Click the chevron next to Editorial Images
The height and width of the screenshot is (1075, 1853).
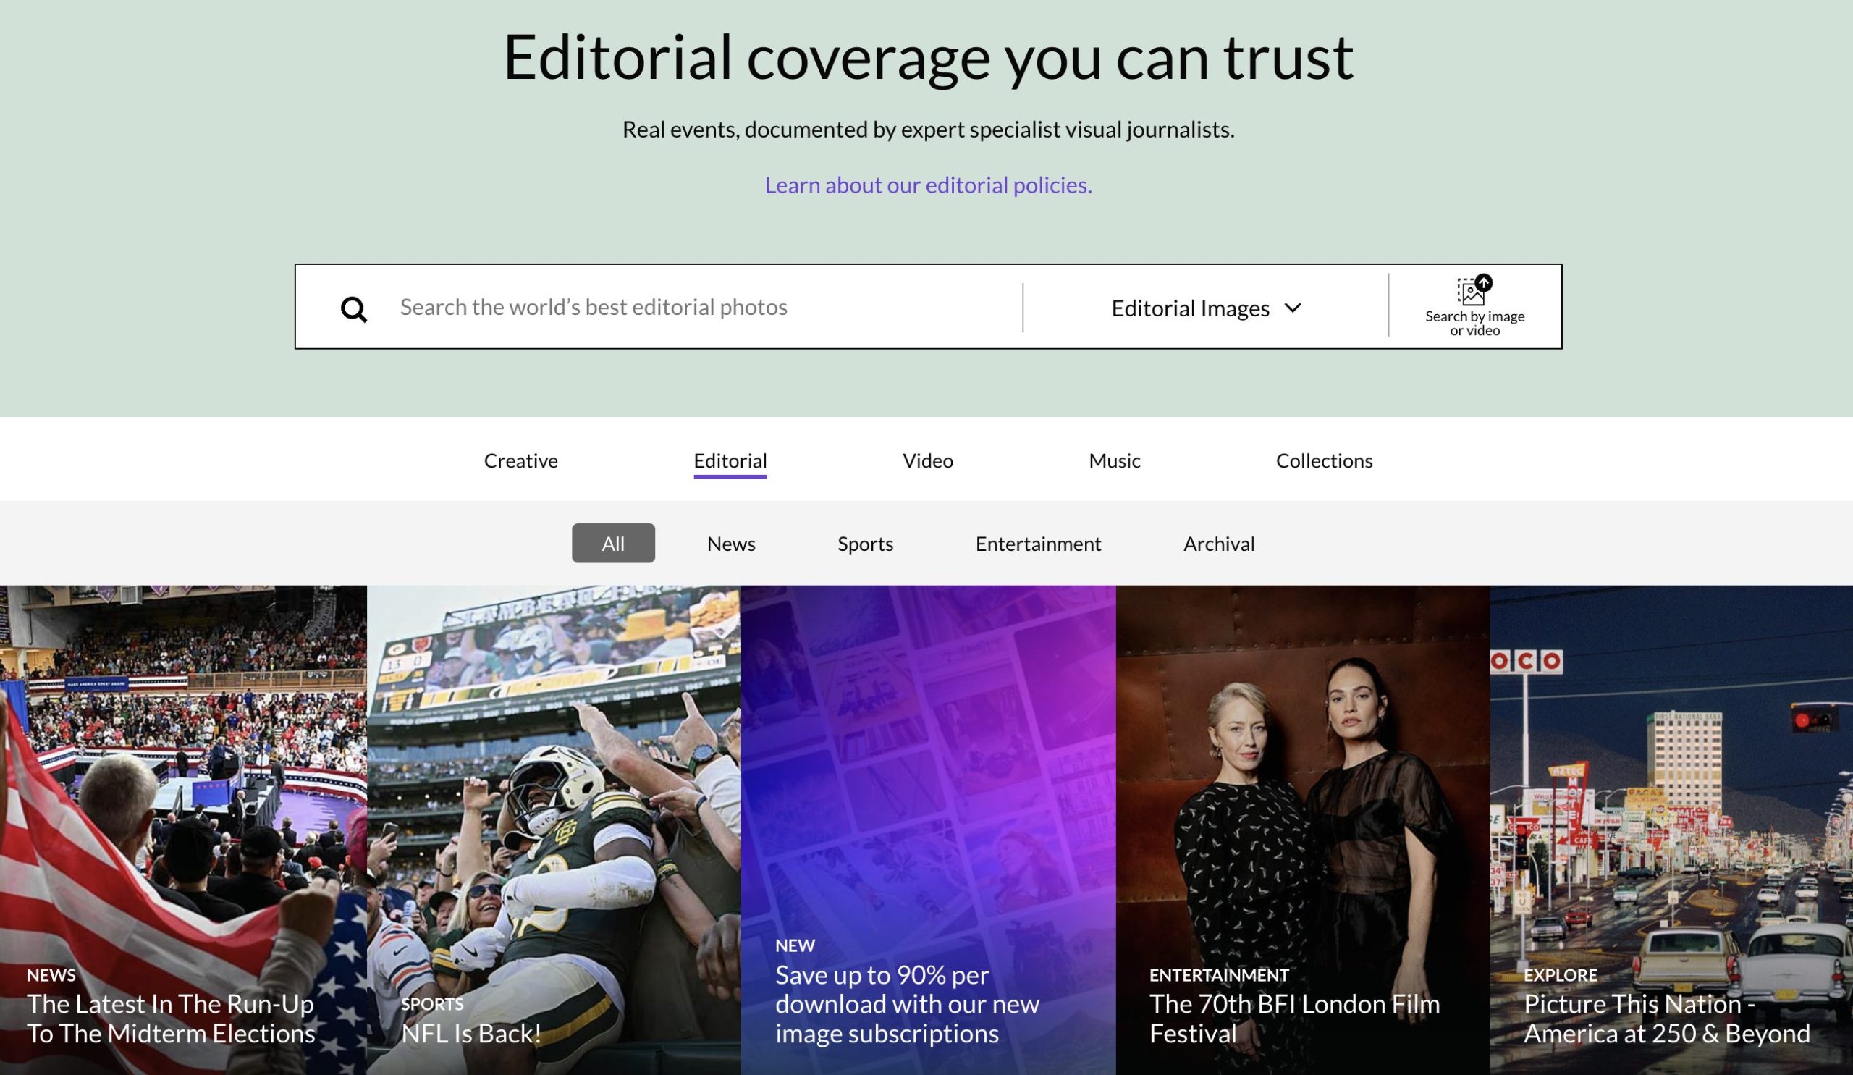pos(1293,308)
